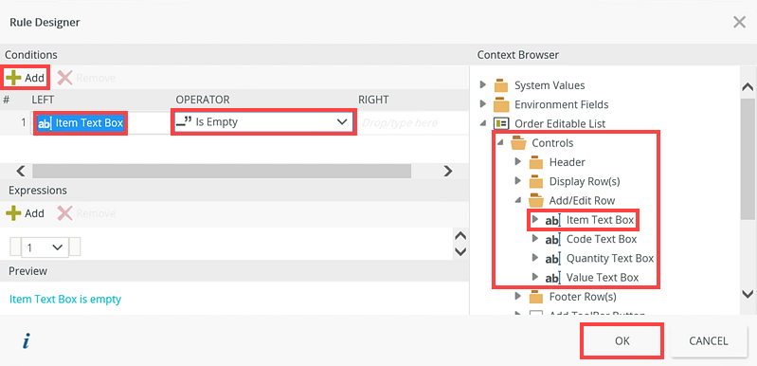The width and height of the screenshot is (757, 366).
Task: Click the Code Text Box control icon
Action: click(552, 239)
